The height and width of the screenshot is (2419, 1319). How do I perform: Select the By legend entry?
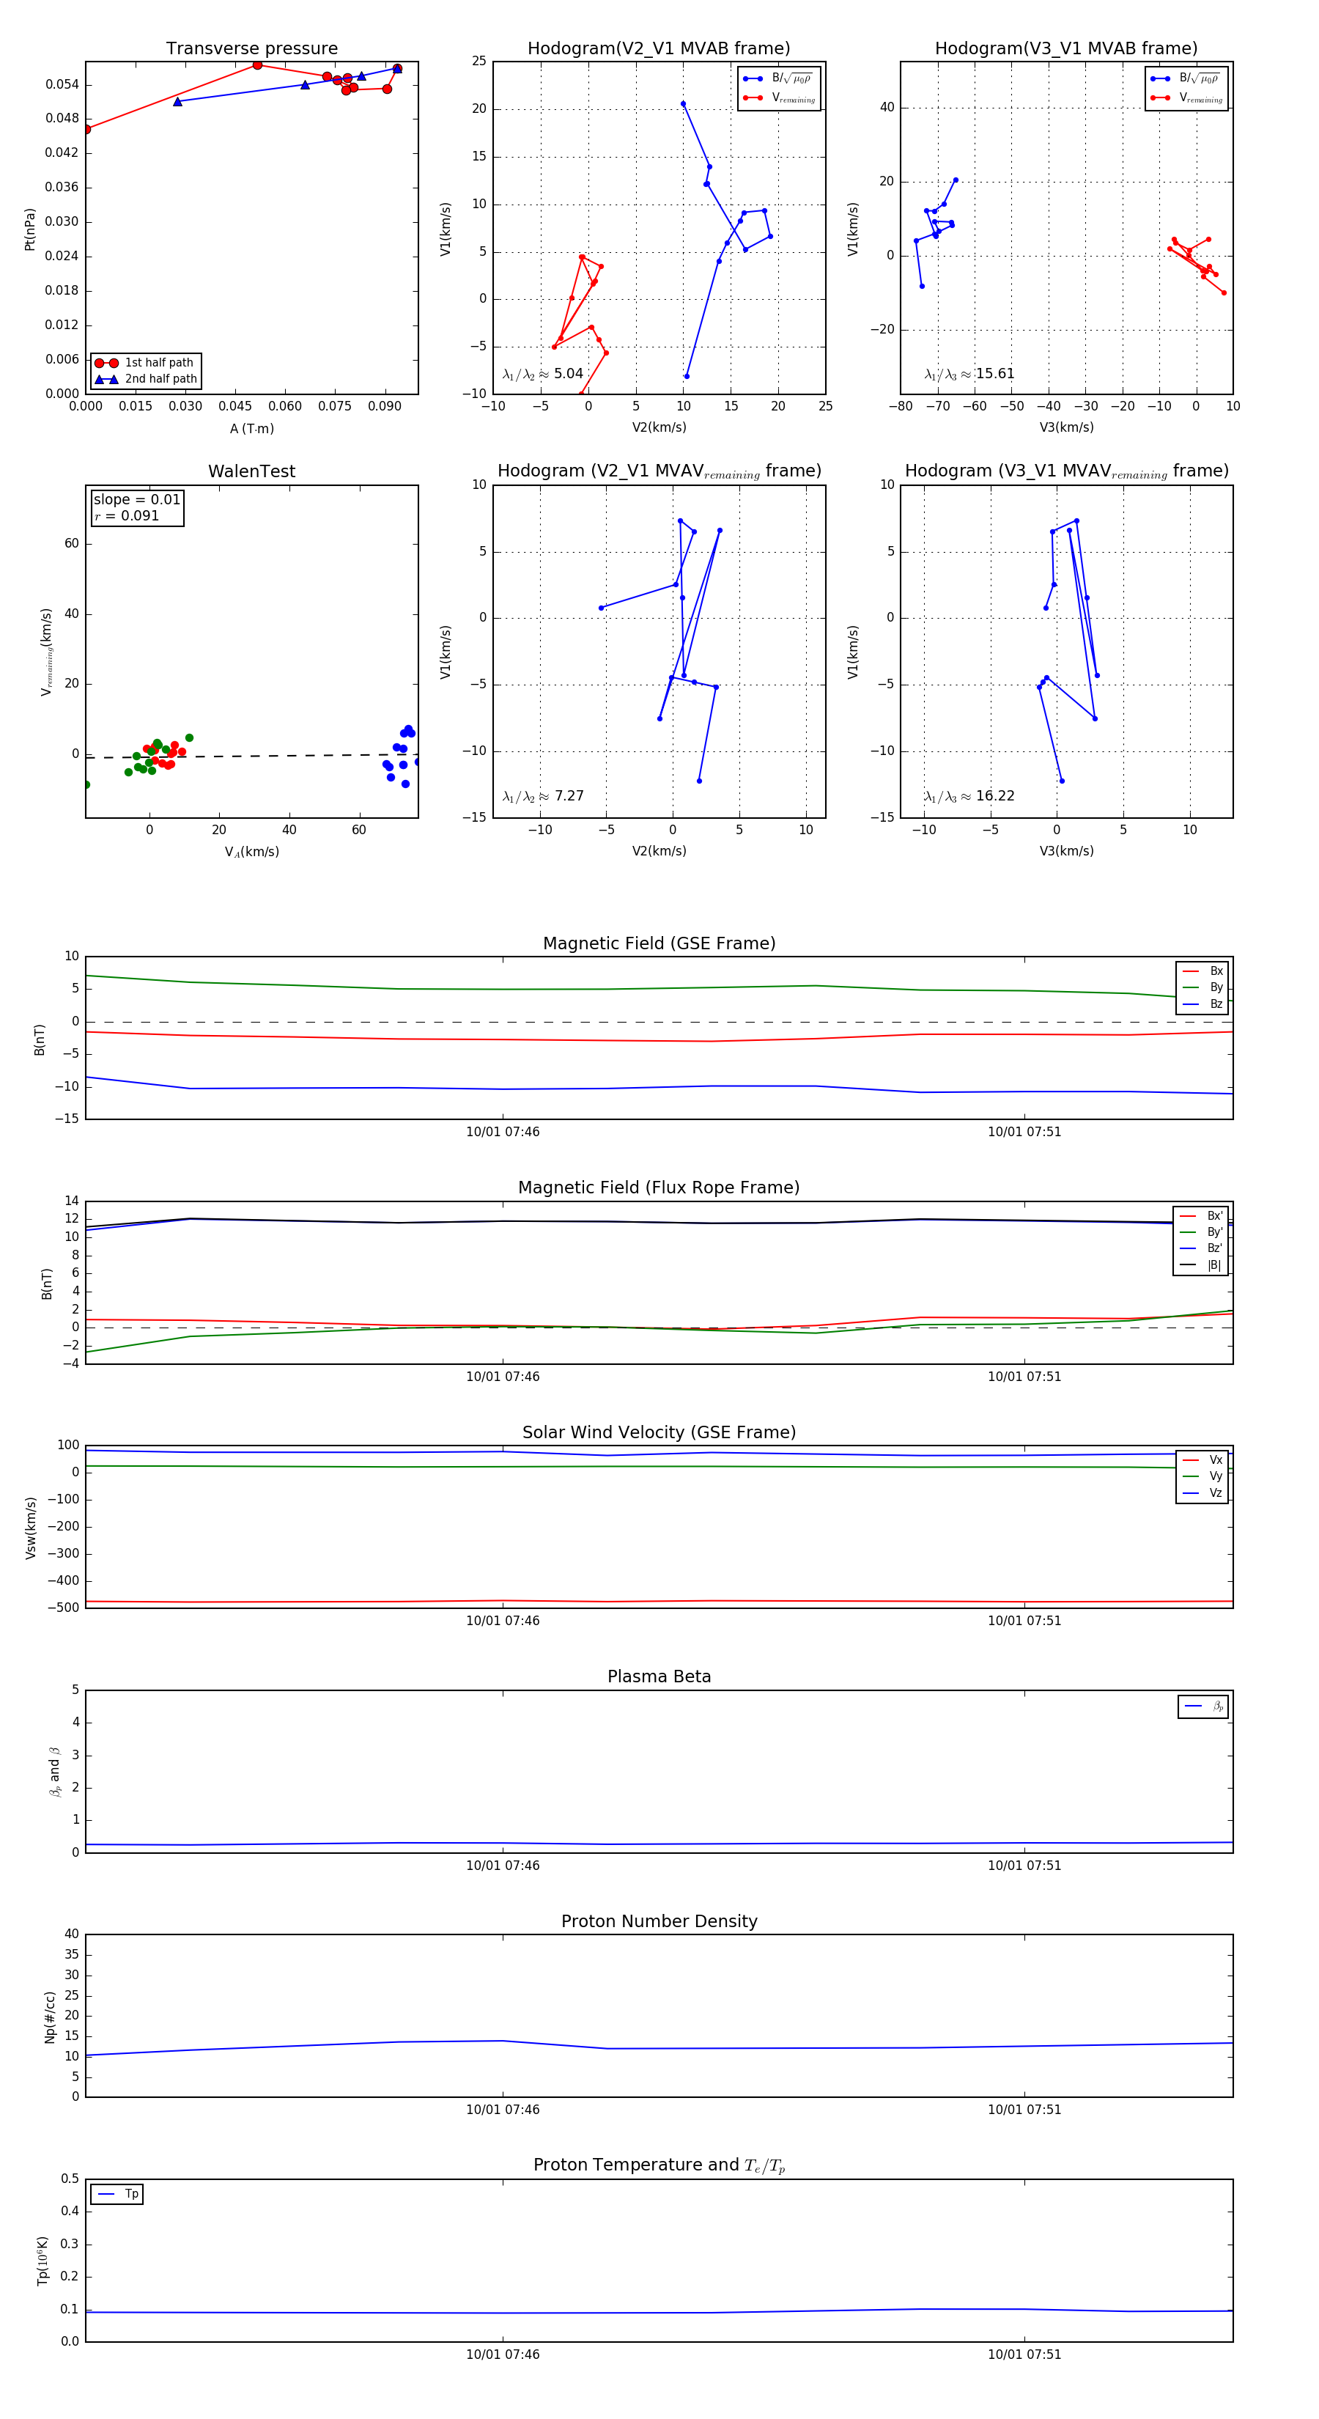(x=1202, y=988)
